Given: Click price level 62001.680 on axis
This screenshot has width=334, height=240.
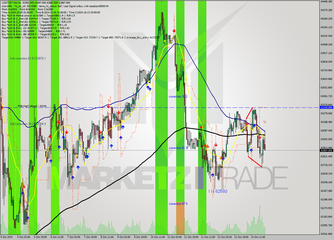Looking at the screenshot, I should click(x=326, y=234).
